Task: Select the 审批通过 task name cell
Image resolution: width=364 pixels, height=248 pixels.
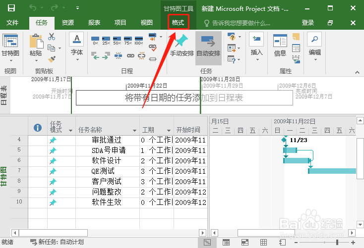Action: [108, 140]
